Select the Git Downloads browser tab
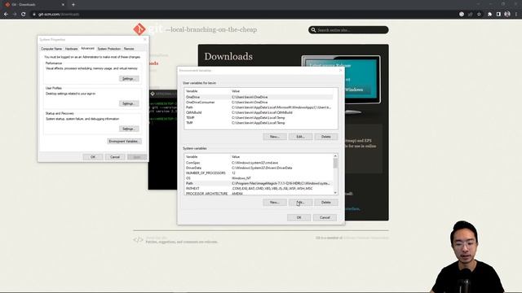Viewport: 522px width, 293px height. click(34, 5)
